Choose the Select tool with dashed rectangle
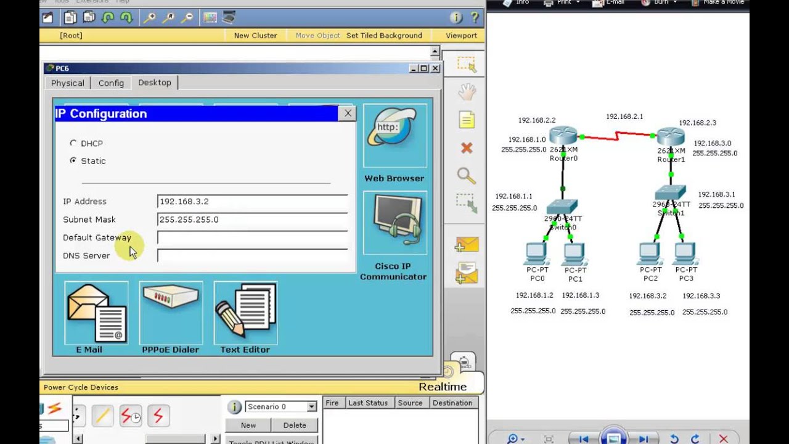This screenshot has height=444, width=789. pyautogui.click(x=467, y=64)
